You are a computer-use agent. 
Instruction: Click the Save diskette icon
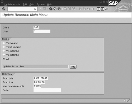click(x=45, y=9)
